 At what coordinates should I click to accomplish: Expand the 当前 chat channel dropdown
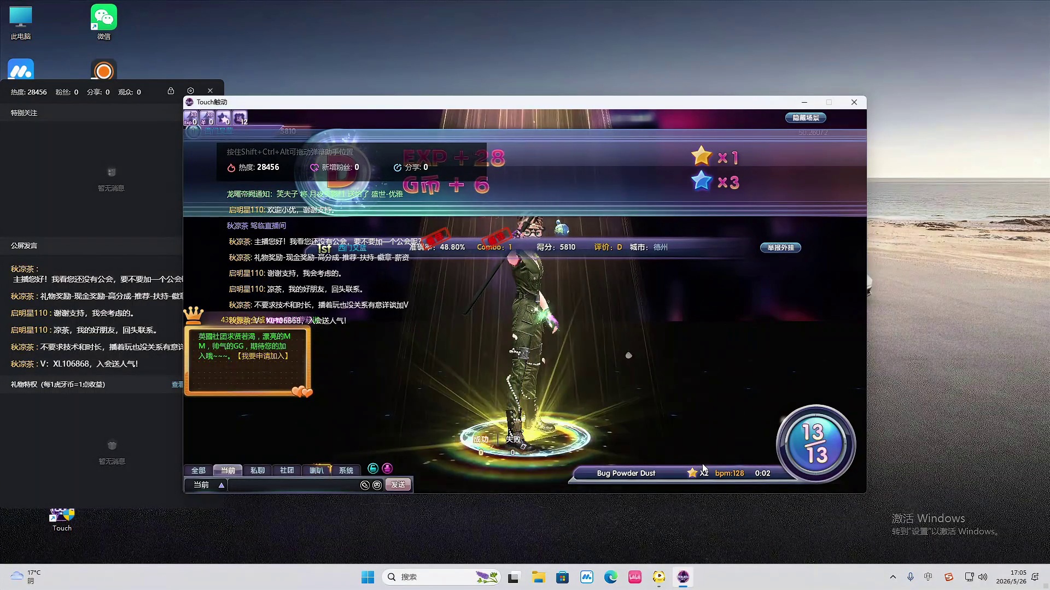(x=221, y=485)
